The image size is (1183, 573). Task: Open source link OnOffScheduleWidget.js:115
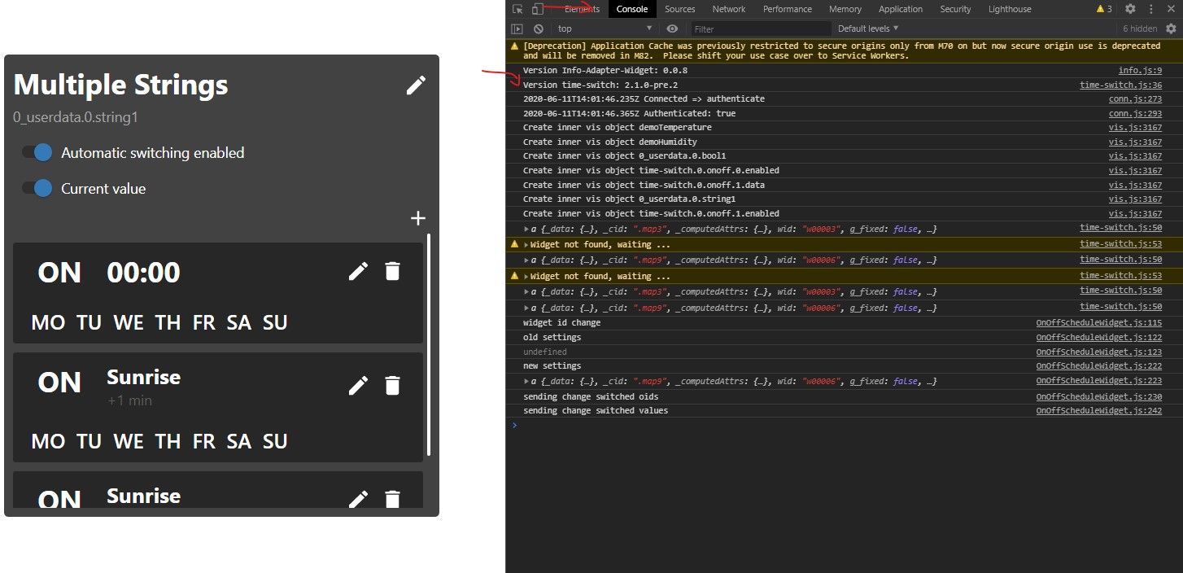pyautogui.click(x=1099, y=323)
